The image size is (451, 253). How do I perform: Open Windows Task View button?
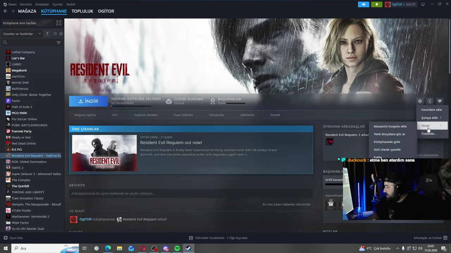85,248
